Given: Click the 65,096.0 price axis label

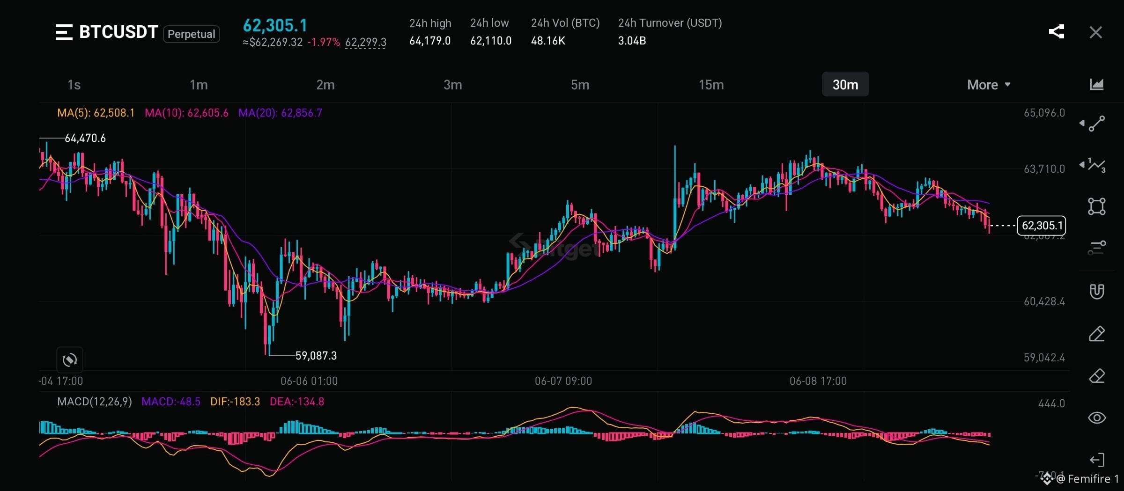Looking at the screenshot, I should (1044, 113).
